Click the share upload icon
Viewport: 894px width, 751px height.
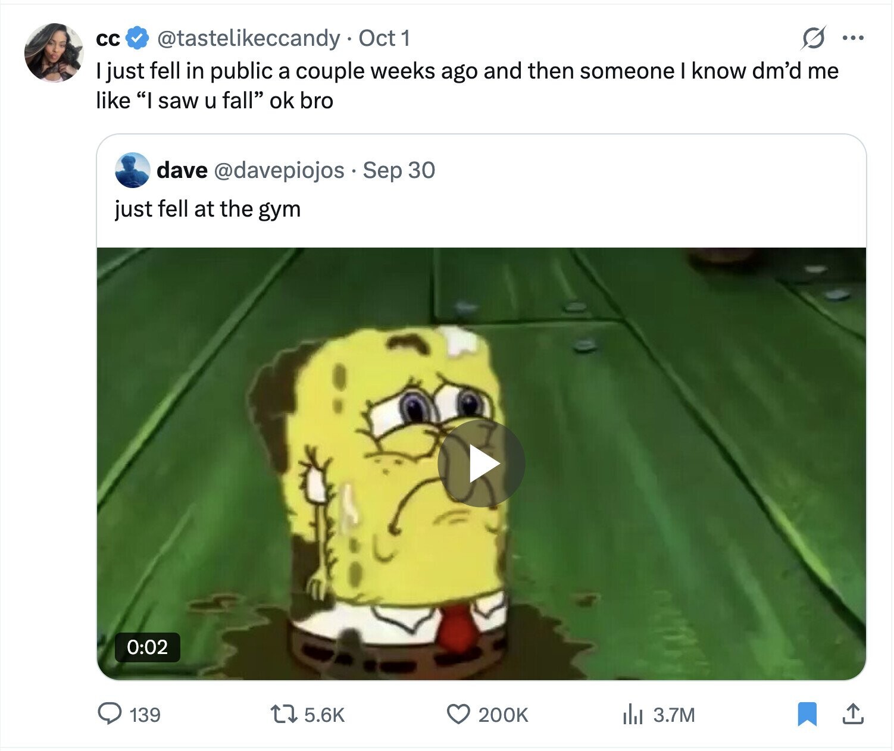(x=852, y=714)
